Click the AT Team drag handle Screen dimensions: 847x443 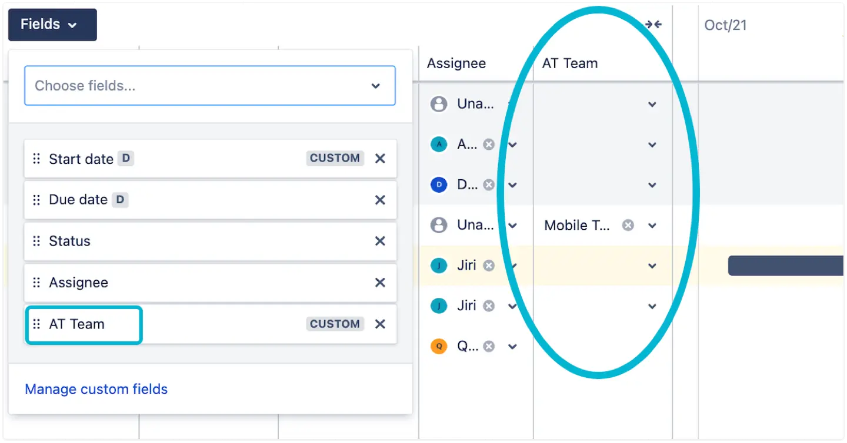36,324
